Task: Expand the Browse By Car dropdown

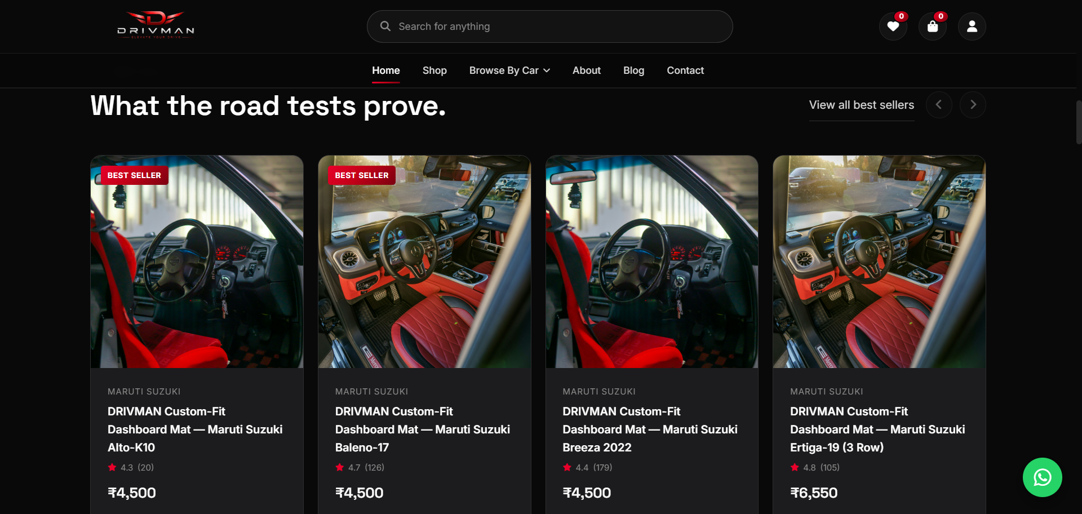Action: (x=509, y=70)
